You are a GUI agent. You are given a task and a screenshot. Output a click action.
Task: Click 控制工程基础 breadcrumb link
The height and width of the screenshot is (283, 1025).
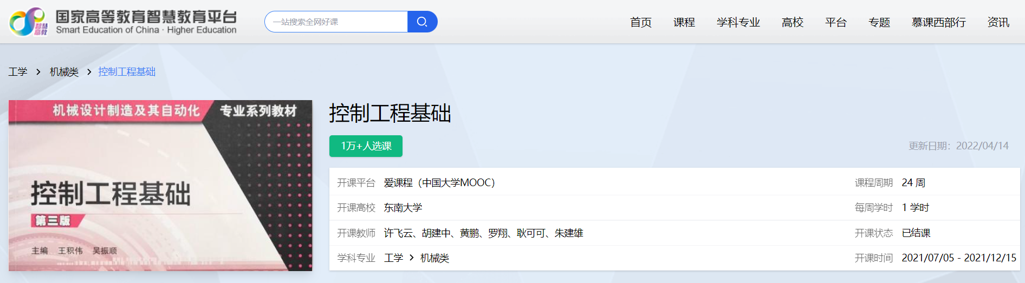click(127, 72)
